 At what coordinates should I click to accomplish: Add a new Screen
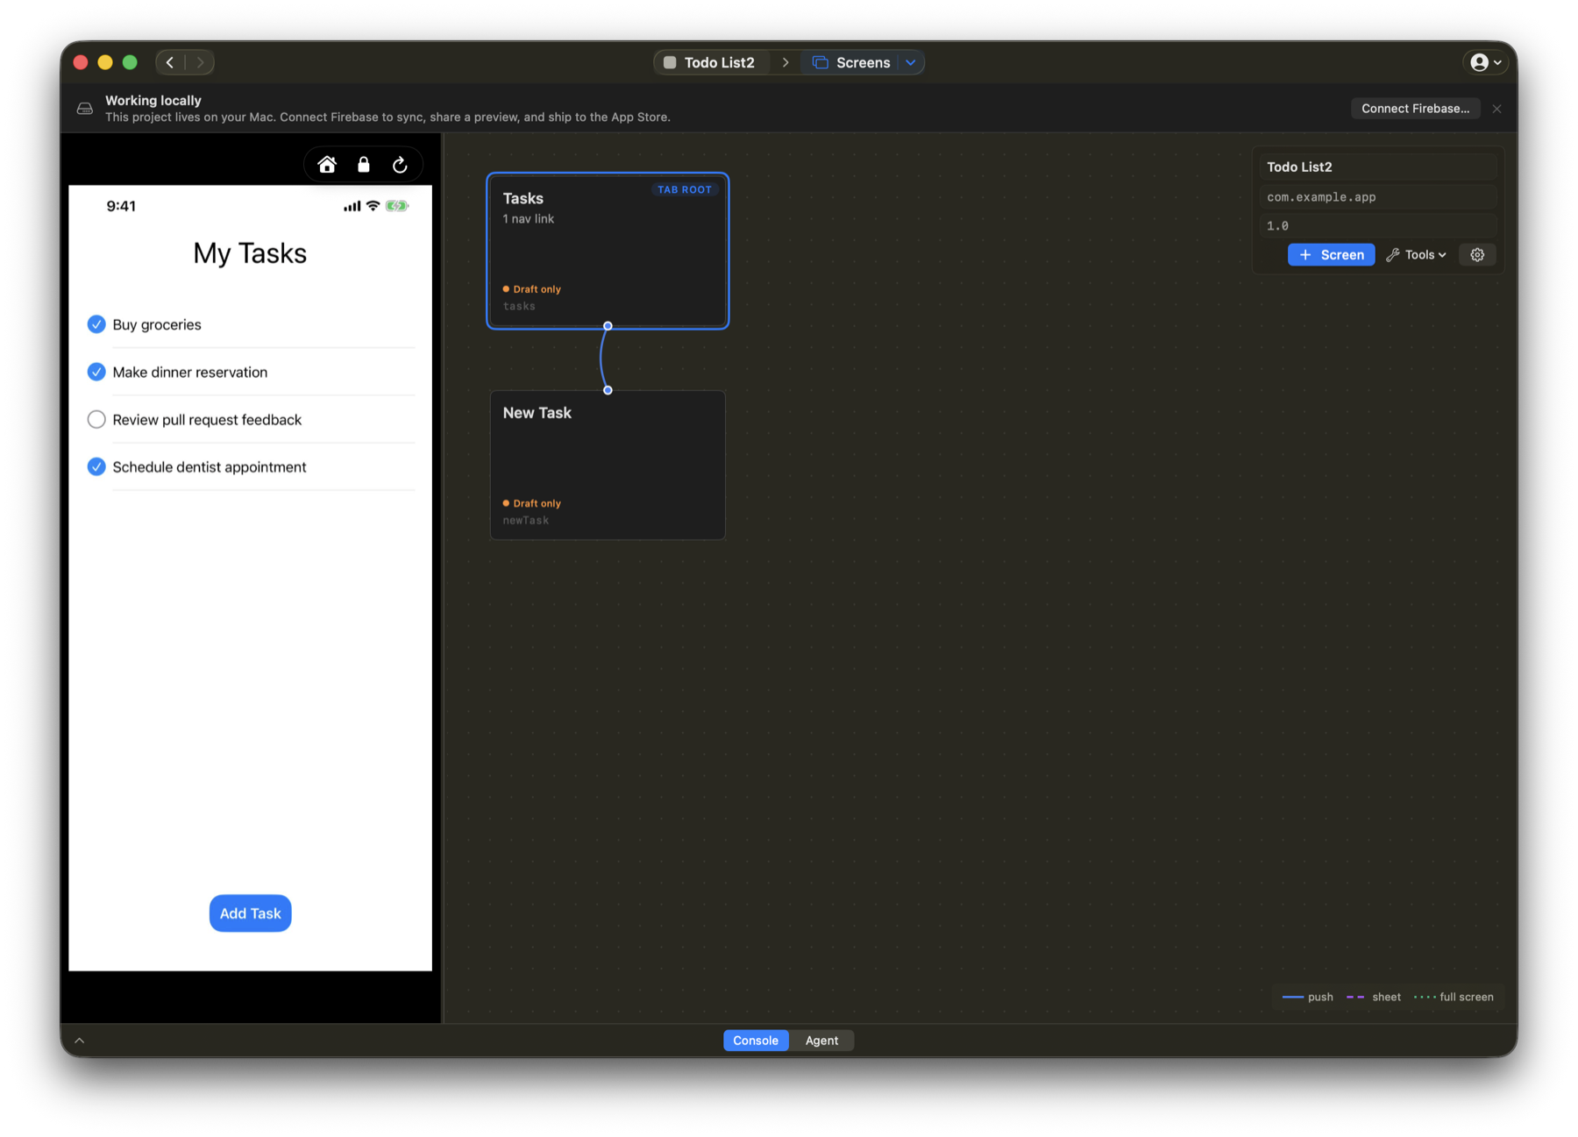pos(1331,255)
